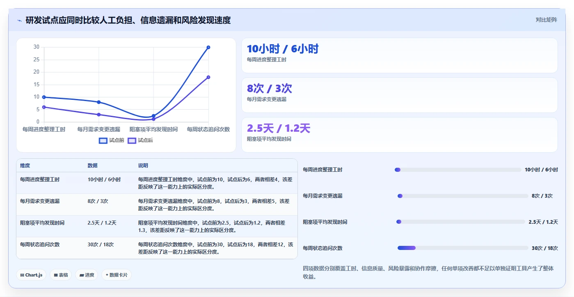574x297 pixels.
Task: Click the 试点后 point for 每周进度整理工时
Action: click(44, 107)
